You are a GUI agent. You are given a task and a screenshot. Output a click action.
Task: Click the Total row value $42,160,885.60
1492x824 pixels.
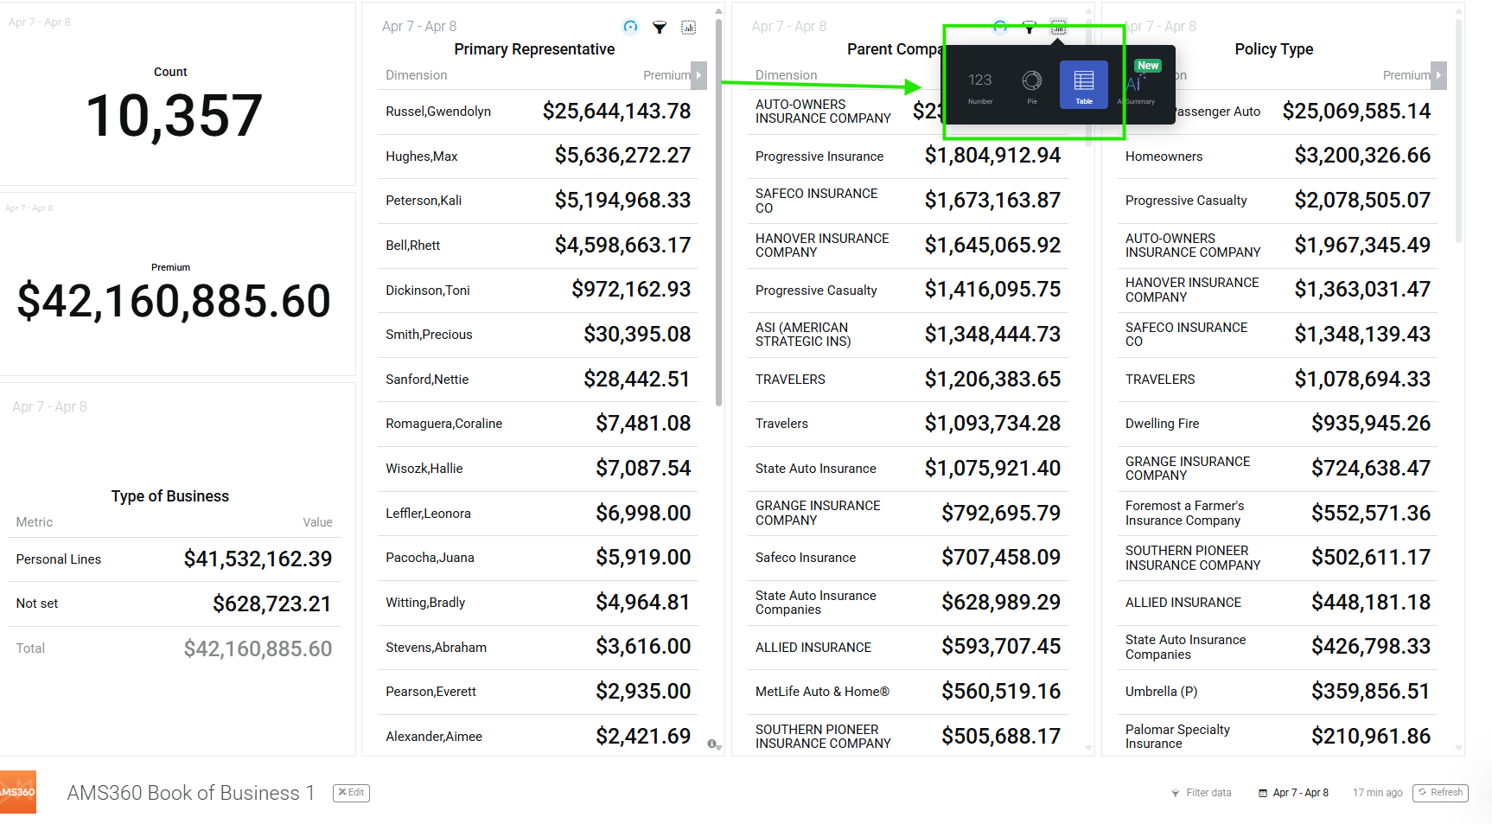(x=258, y=648)
